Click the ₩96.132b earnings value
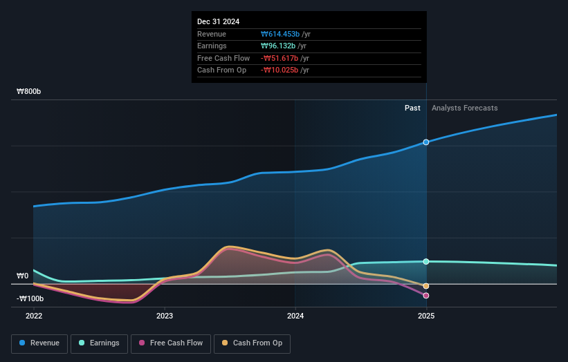This screenshot has height=362, width=568. pyautogui.click(x=278, y=46)
